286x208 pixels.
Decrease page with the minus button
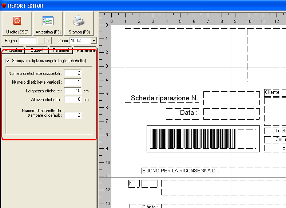[41, 41]
